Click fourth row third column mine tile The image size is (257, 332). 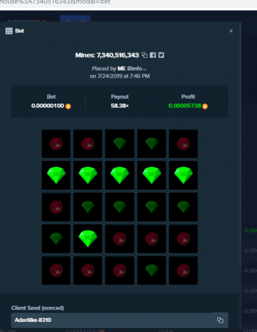click(x=120, y=238)
